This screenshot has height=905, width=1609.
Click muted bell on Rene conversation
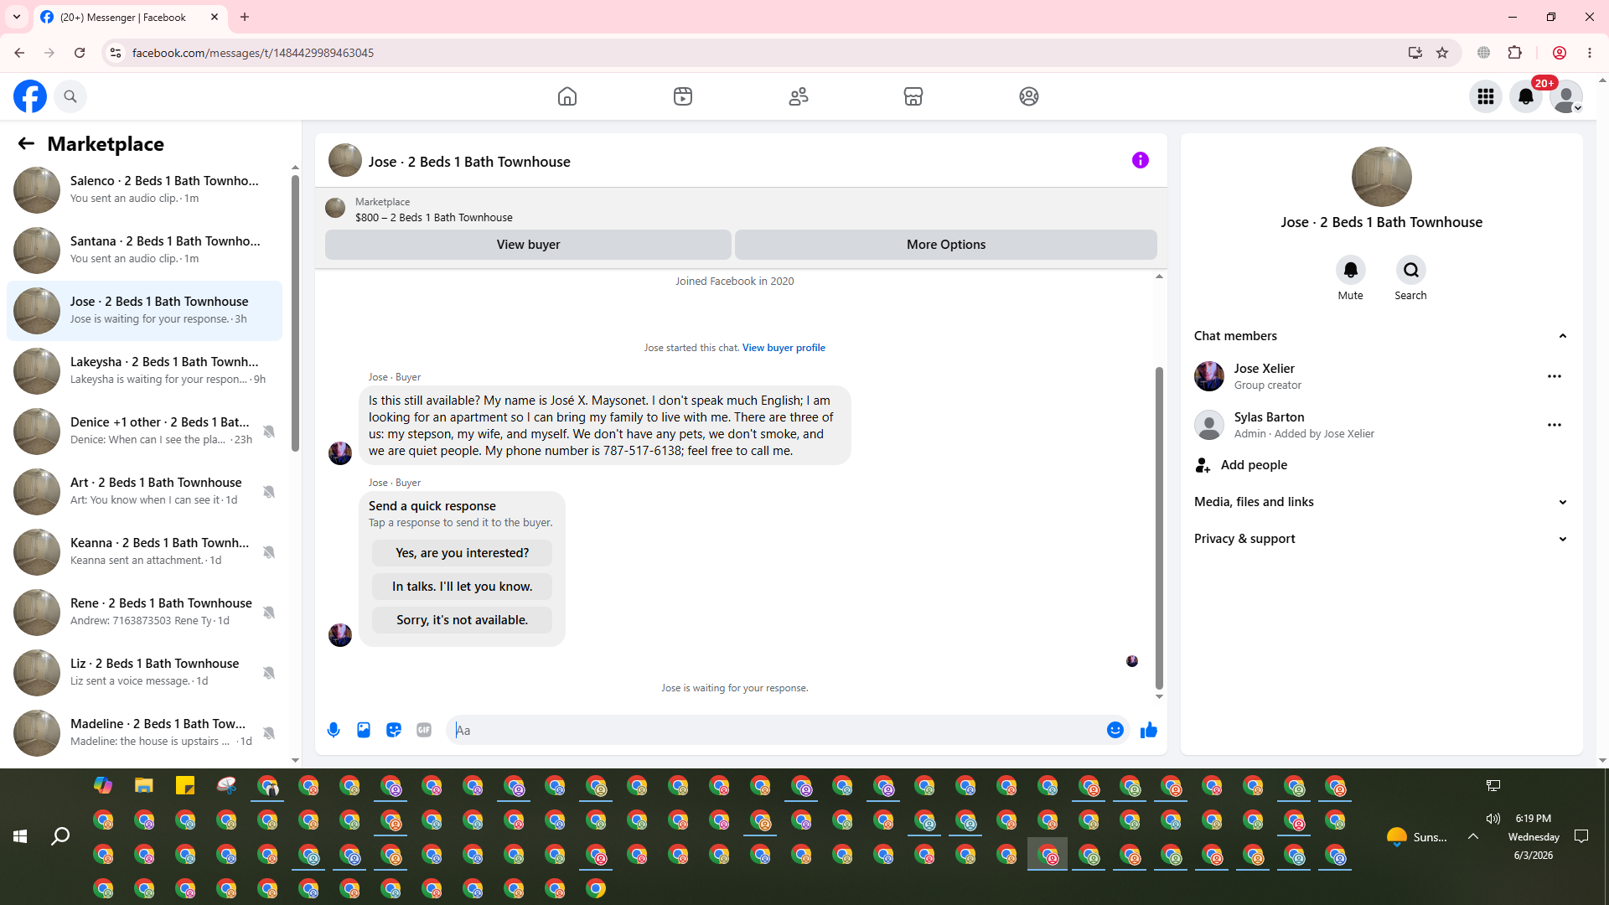pos(269,613)
